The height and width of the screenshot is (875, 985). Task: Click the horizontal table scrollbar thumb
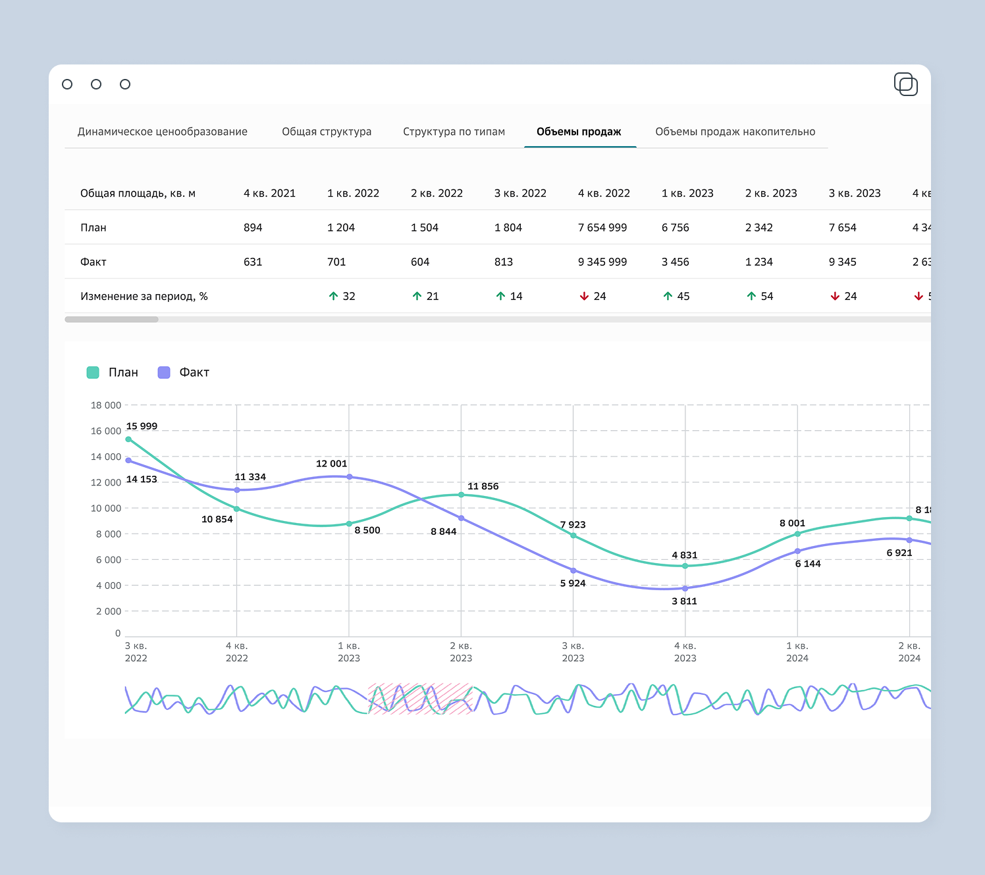(111, 320)
